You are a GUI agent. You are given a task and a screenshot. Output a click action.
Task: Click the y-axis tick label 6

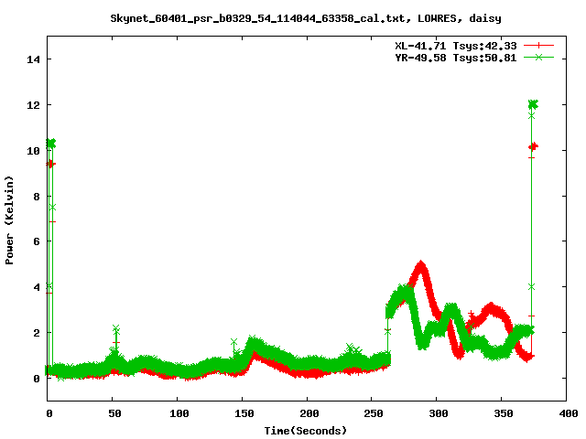pos(37,241)
